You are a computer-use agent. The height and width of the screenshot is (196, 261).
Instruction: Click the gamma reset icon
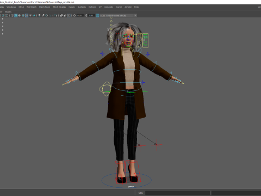pos(86,15)
